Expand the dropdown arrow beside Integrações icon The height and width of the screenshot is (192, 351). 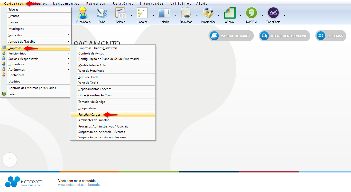(219, 15)
